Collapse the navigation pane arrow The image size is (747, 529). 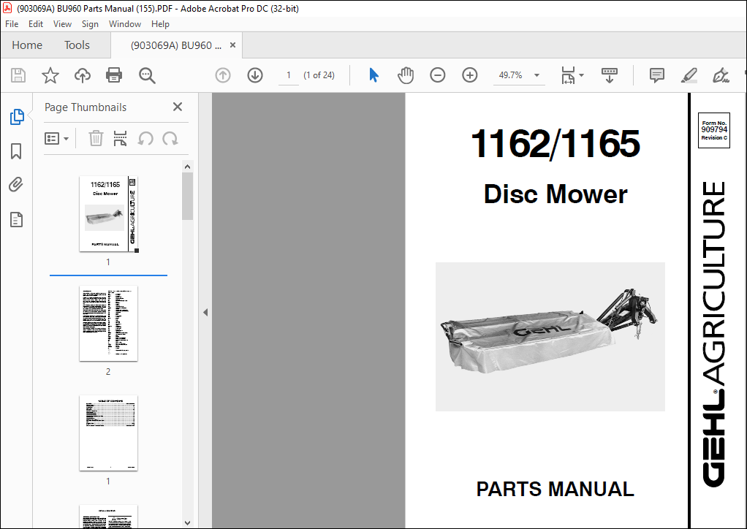pos(205,312)
